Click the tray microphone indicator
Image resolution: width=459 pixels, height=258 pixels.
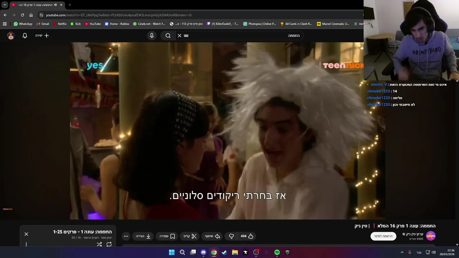(x=410, y=252)
